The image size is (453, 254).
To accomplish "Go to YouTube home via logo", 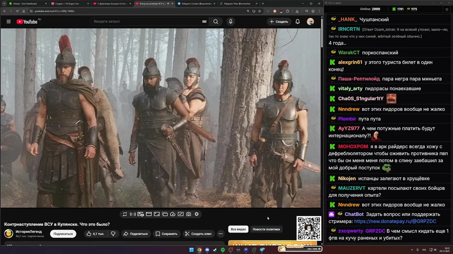I will 27,22.
